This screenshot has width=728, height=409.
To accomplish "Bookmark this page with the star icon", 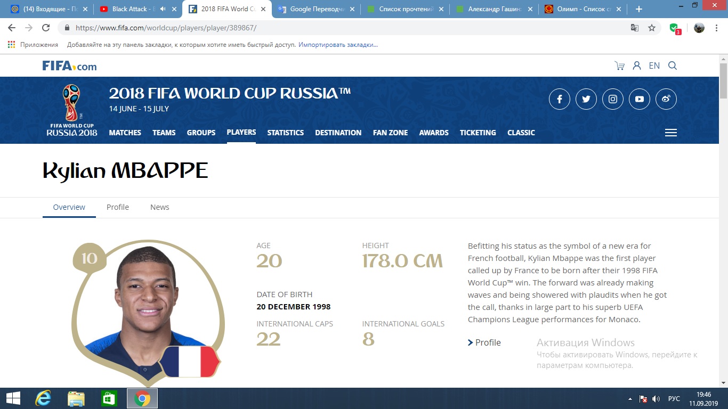I will [652, 28].
